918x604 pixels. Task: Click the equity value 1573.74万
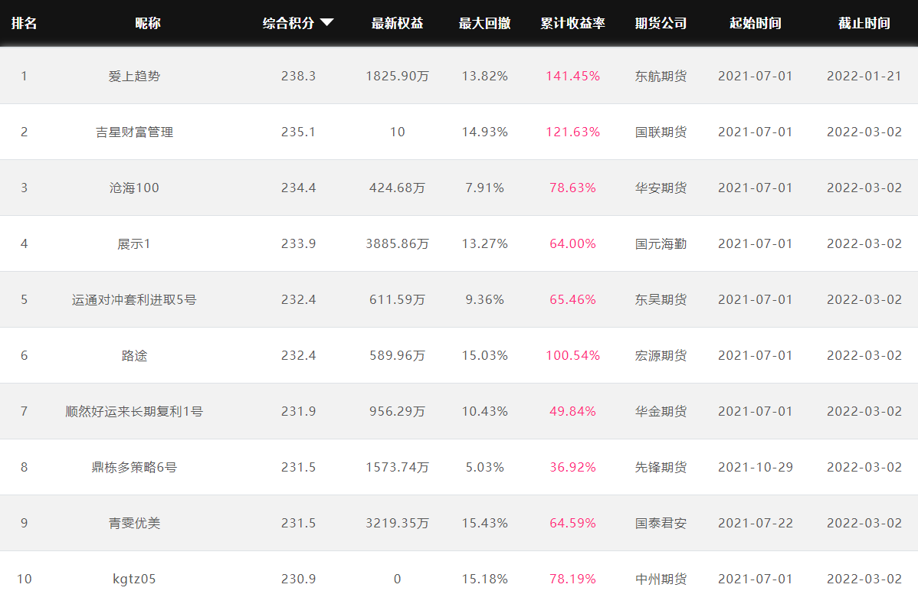[x=398, y=467]
